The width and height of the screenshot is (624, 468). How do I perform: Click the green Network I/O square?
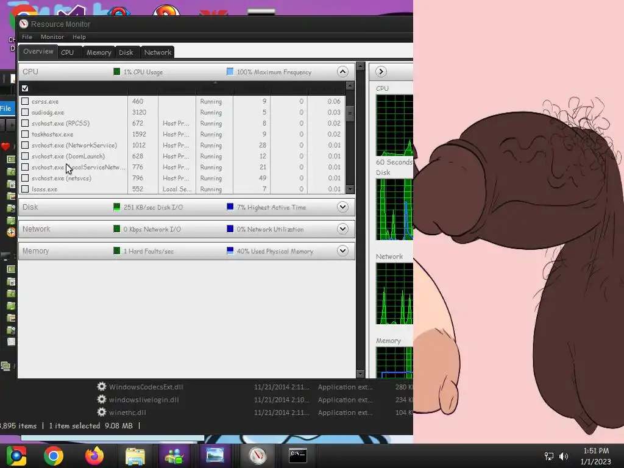click(x=116, y=229)
